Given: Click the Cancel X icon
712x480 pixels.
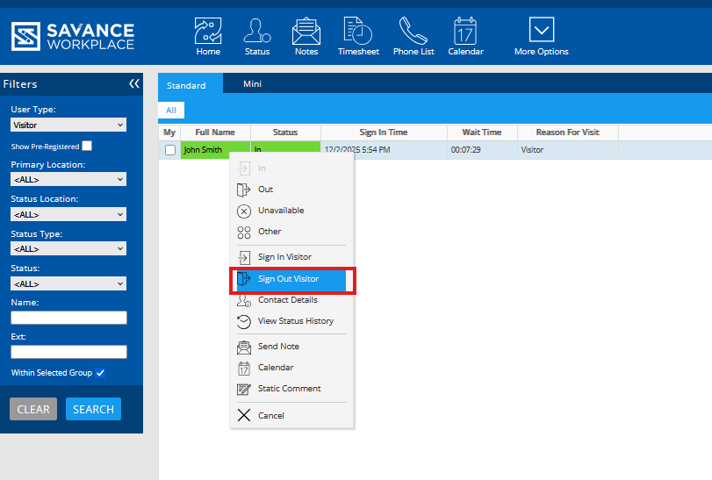Looking at the screenshot, I should point(244,415).
